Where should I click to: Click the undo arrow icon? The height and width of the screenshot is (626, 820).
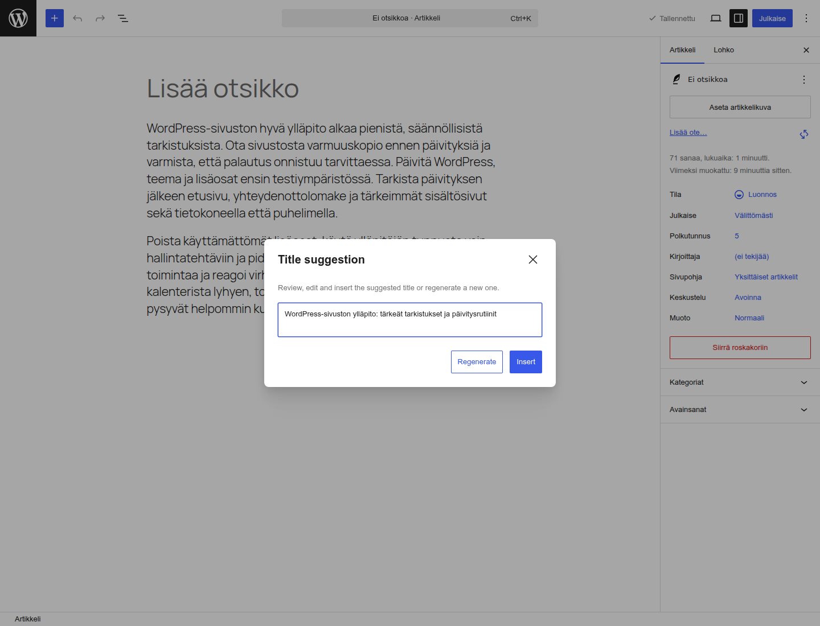[x=77, y=18]
